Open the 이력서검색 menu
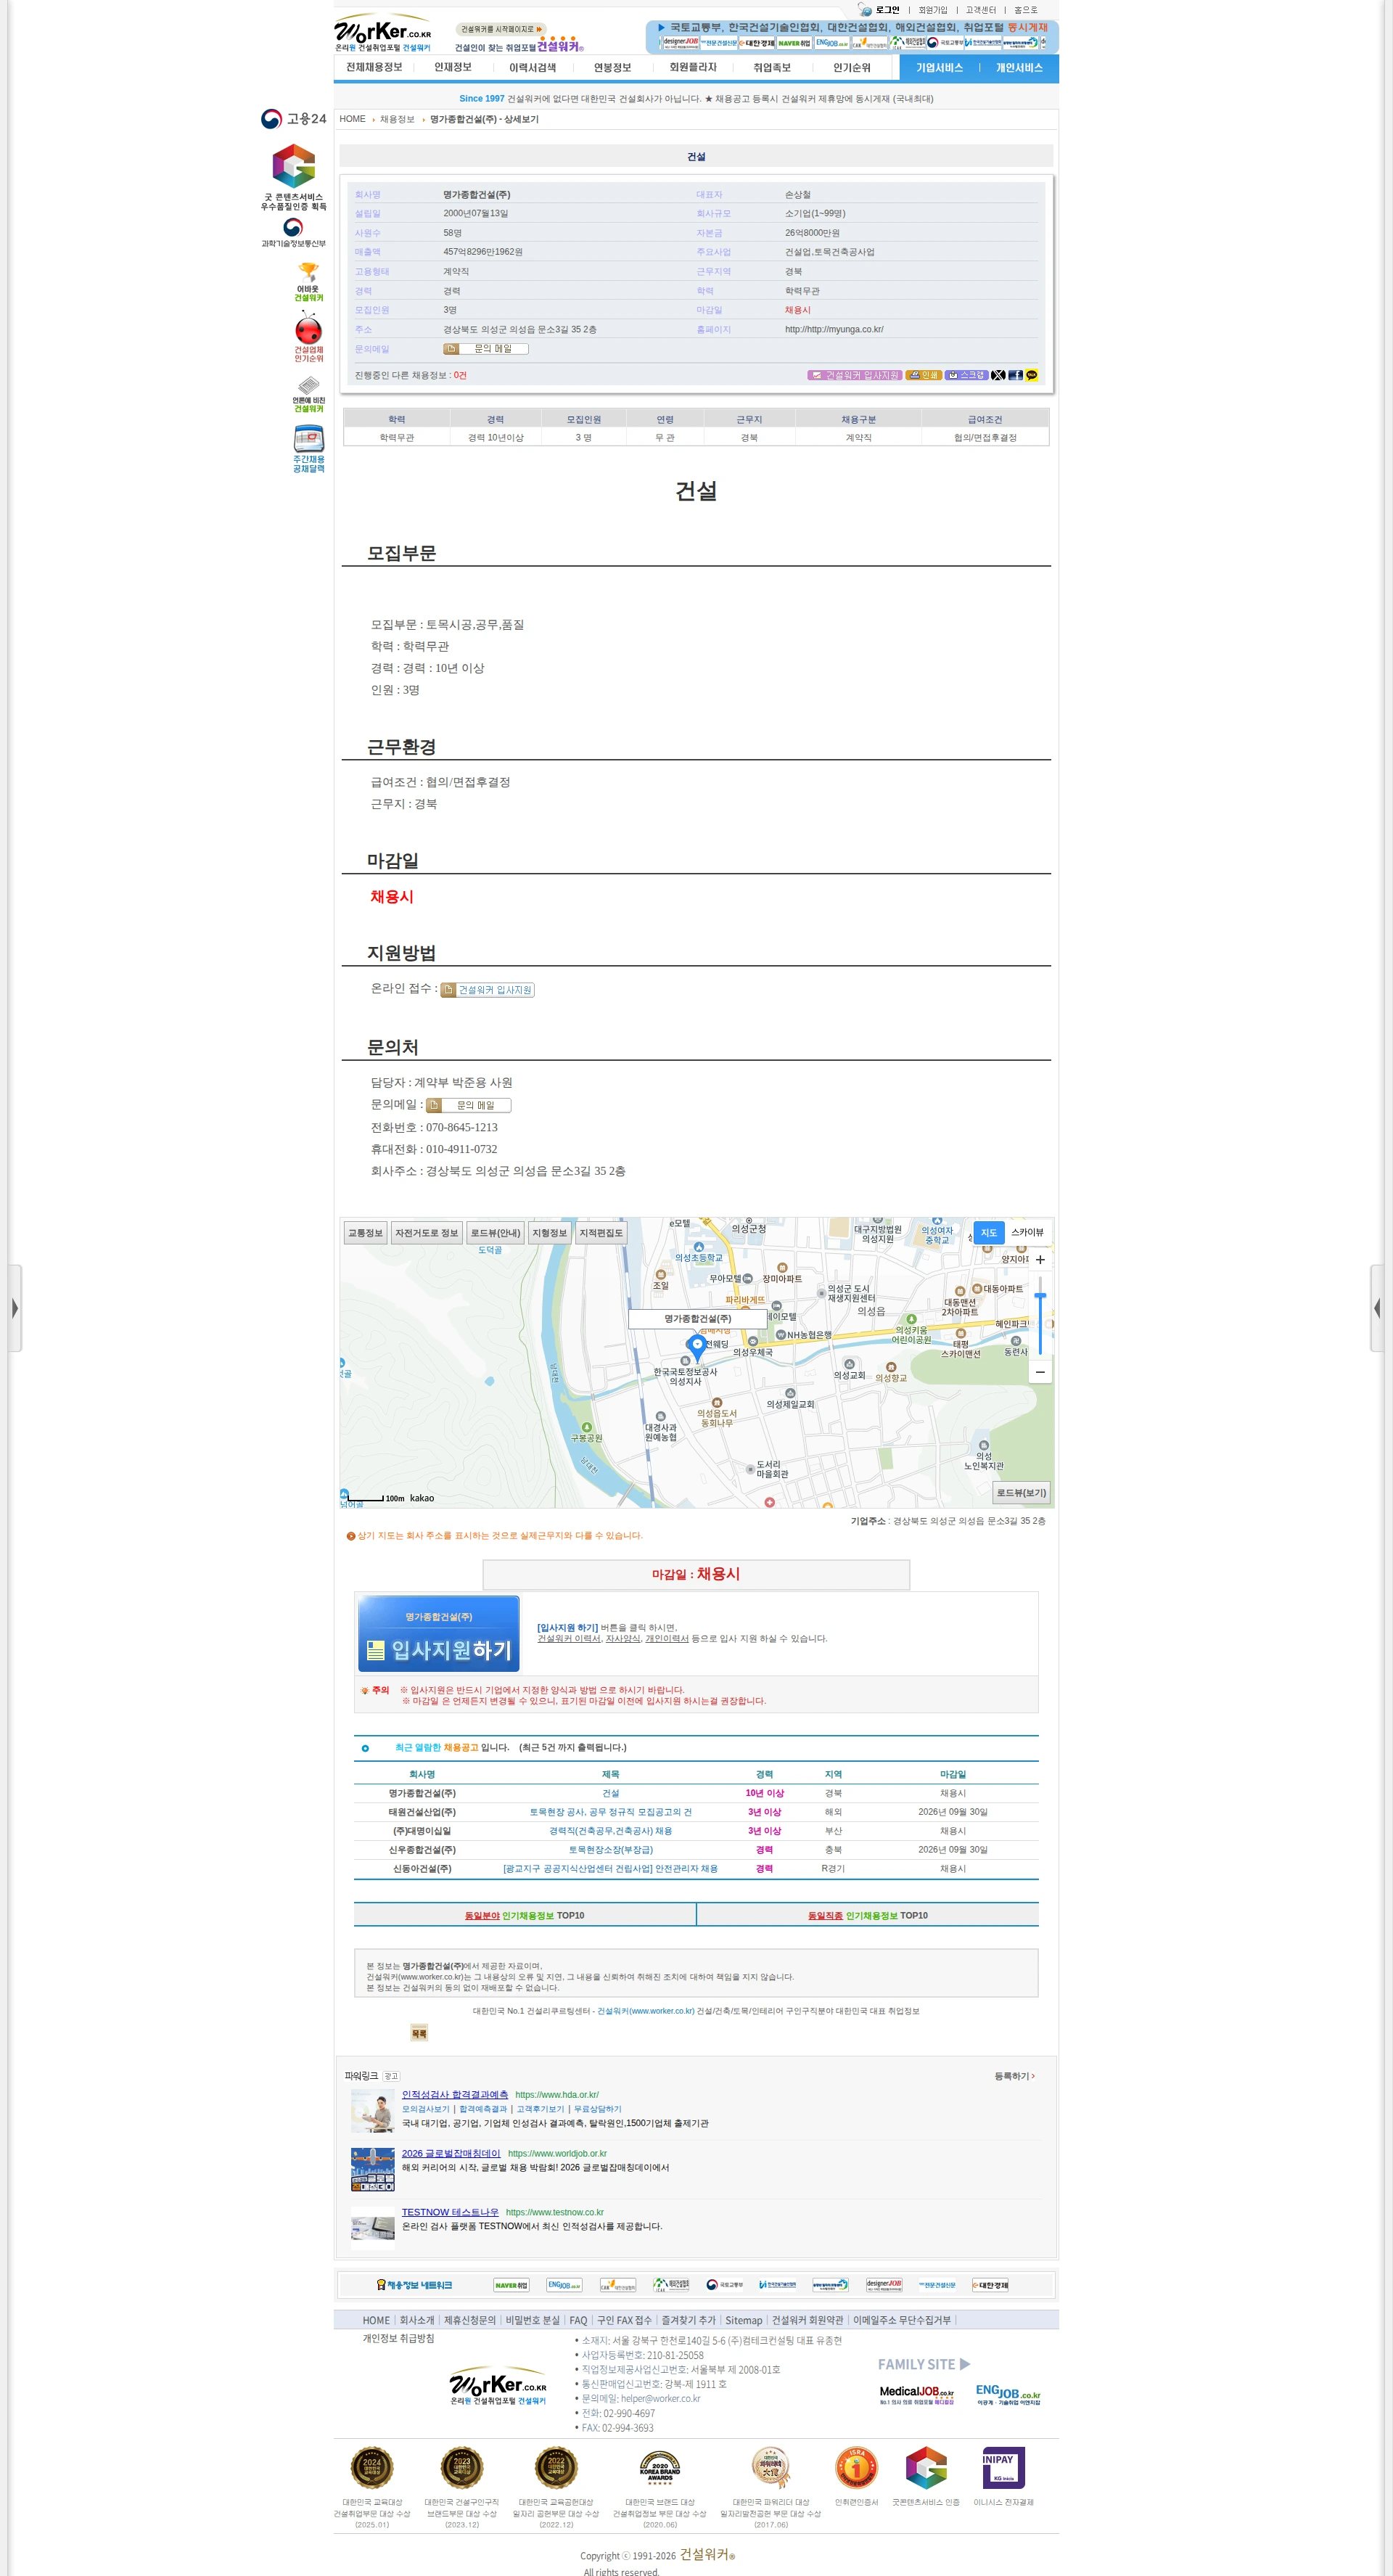This screenshot has height=2576, width=1393. click(x=532, y=67)
